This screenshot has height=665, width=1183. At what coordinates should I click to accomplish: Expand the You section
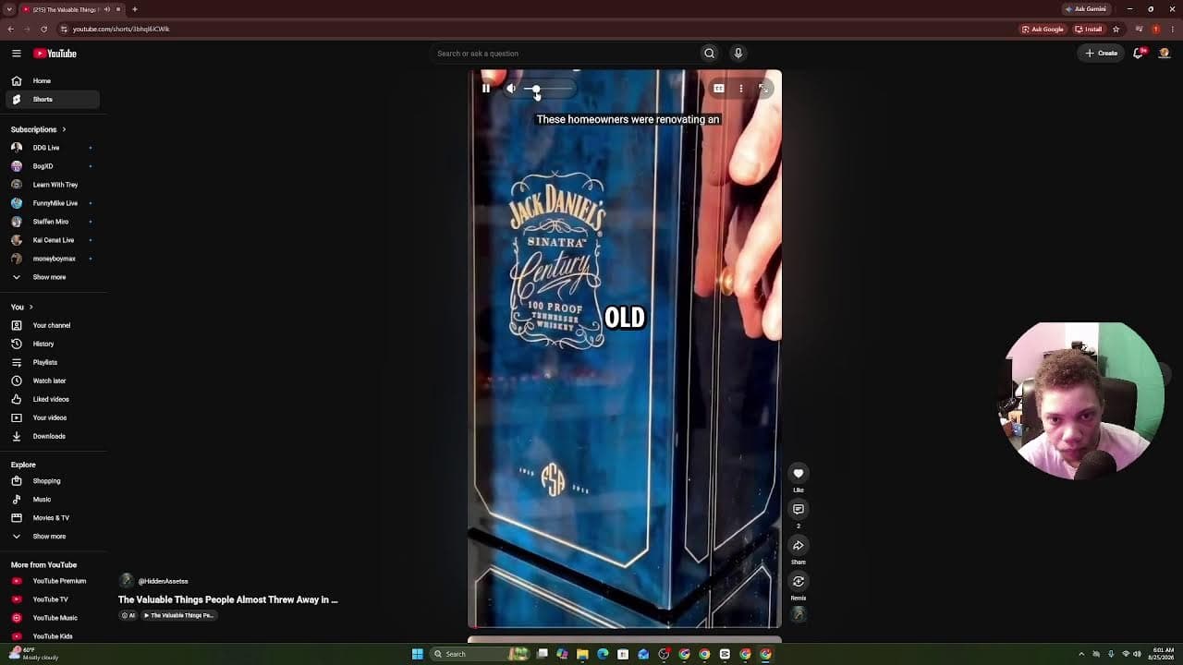[x=22, y=307]
